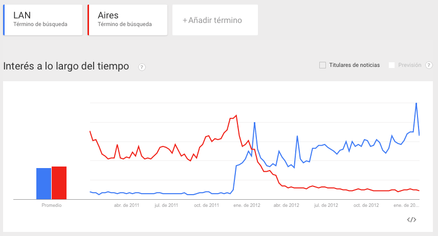Select the LAN search term card
Image resolution: width=438 pixels, height=236 pixels.
click(43, 20)
